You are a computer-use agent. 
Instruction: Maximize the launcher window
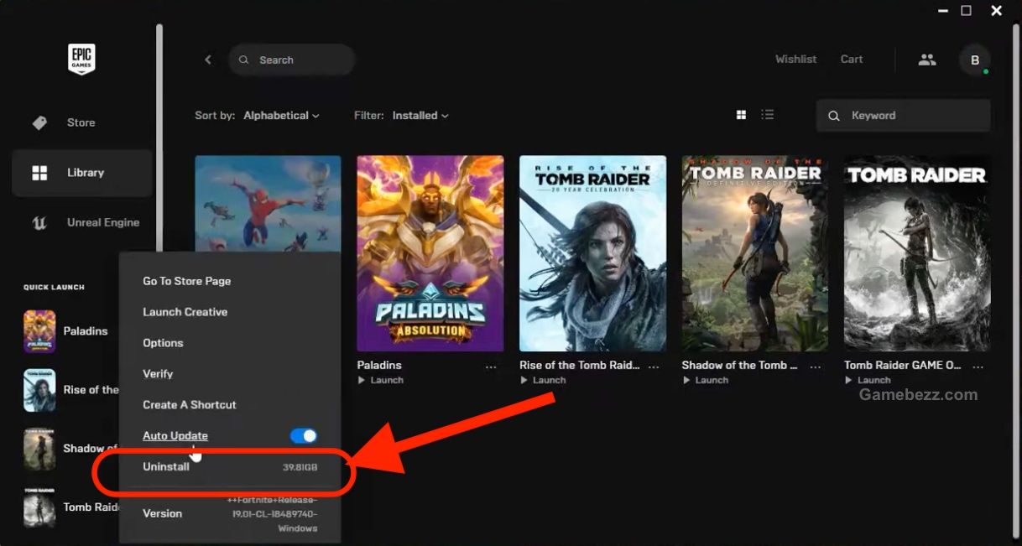(967, 11)
